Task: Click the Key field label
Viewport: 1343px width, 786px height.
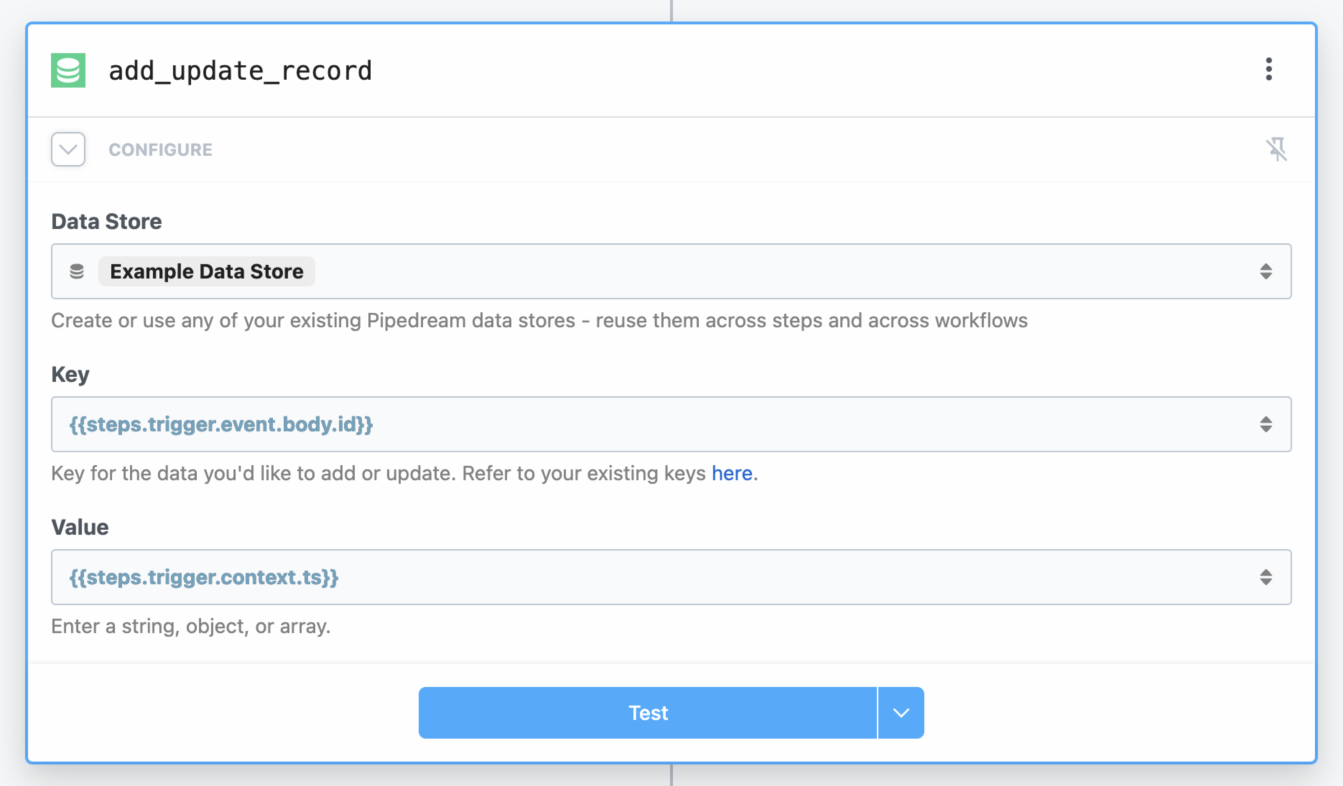Action: [x=70, y=375]
